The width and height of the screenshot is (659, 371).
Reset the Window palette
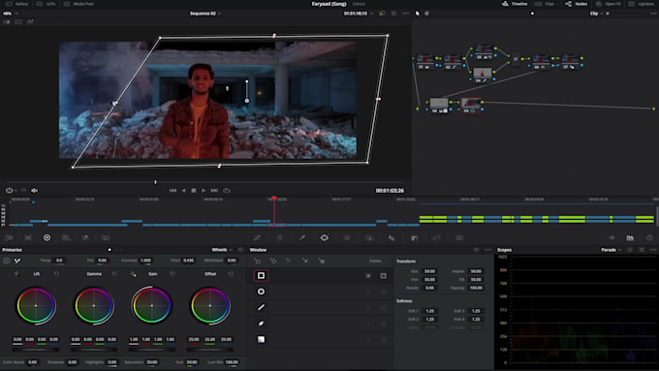[476, 250]
